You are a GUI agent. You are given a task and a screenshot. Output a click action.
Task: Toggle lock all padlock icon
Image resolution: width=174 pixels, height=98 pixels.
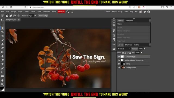point(130,53)
